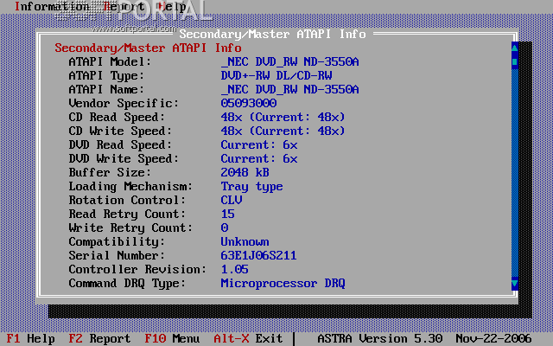Select Buffer Size value 2048 kB

[245, 172]
